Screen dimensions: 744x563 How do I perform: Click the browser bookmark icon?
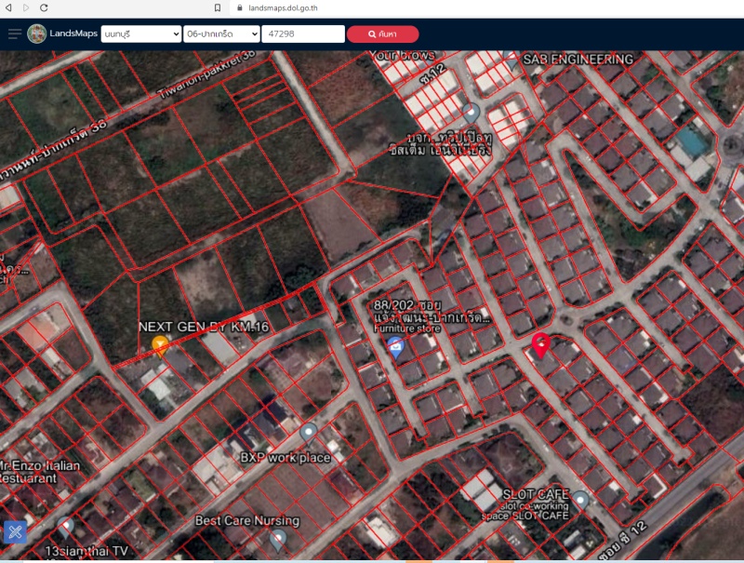(x=218, y=7)
